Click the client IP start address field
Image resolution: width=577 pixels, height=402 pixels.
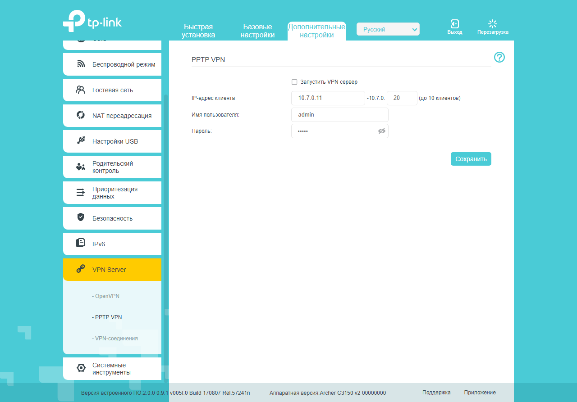tap(328, 98)
